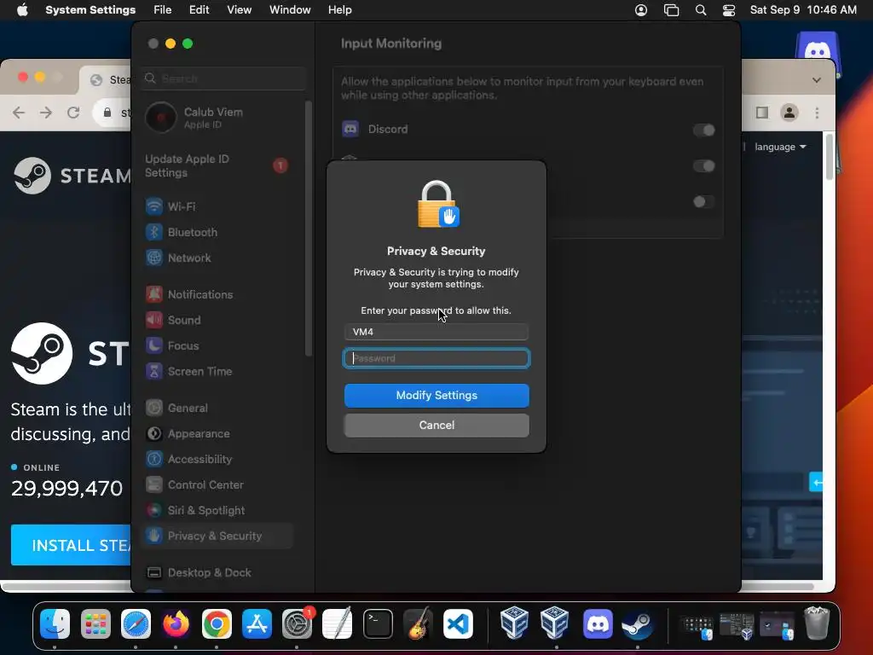Click Install Steam button on webpage
873x655 pixels.
71,545
